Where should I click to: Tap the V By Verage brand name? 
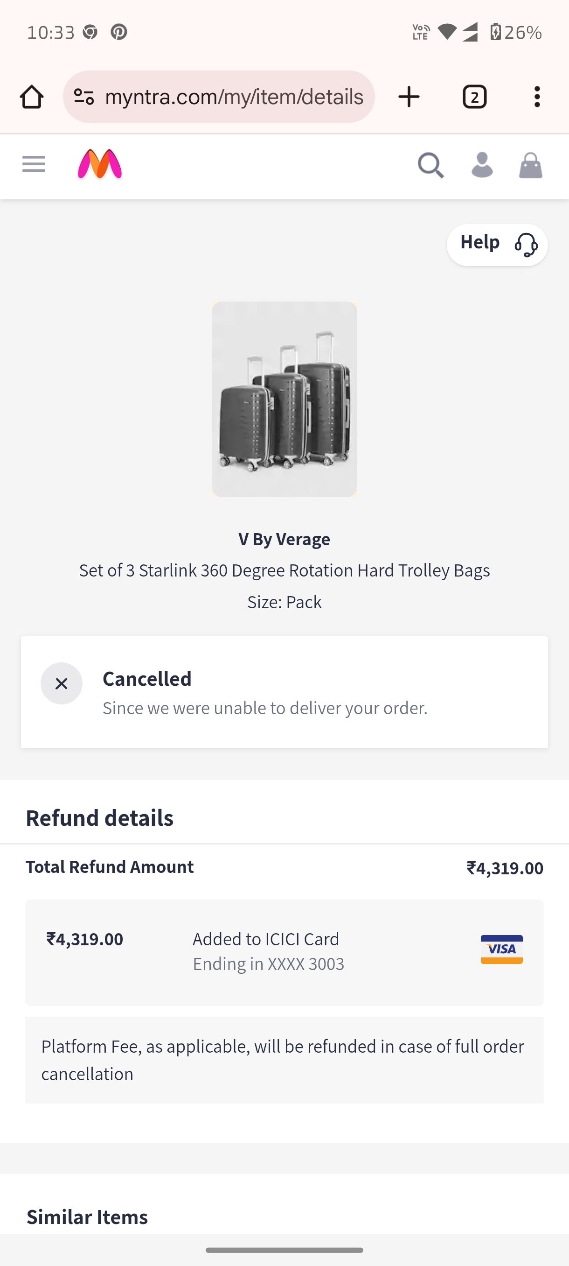[x=284, y=539]
